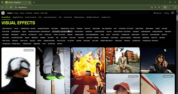Select the Create menu item
Image resolution: width=178 pixels, height=94 pixels.
[16, 13]
